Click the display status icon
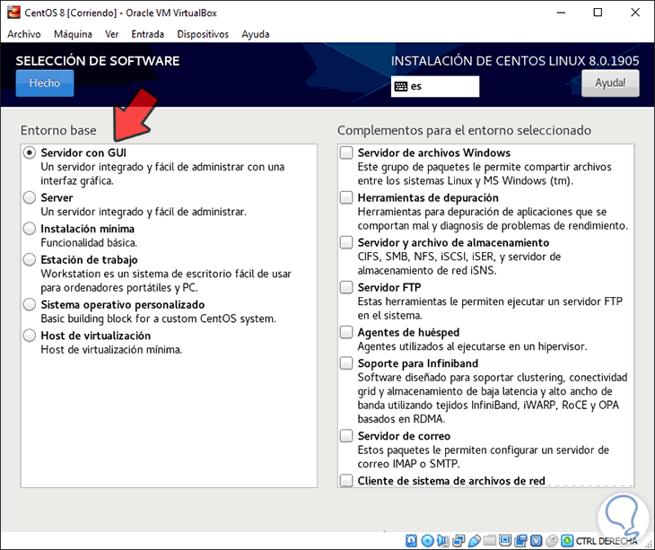655x550 pixels. pyautogui.click(x=505, y=541)
